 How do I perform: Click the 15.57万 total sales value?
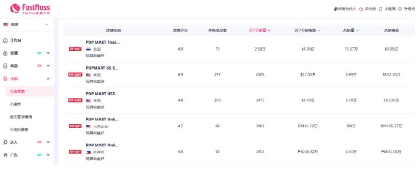tap(351, 49)
